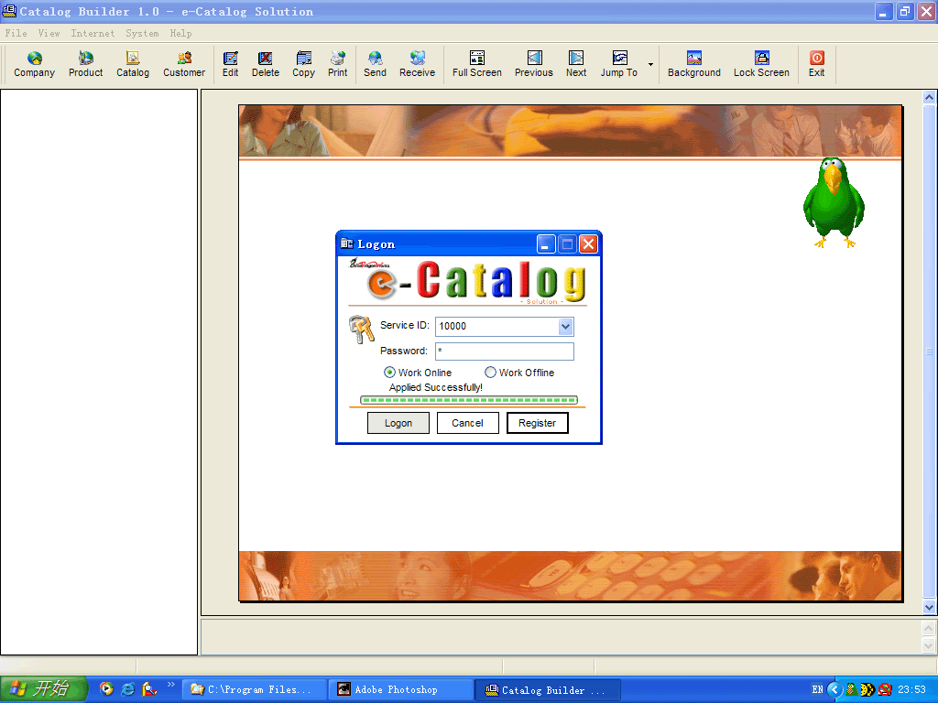Select the Receive toolbar icon
This screenshot has height=703, width=938.
point(417,64)
